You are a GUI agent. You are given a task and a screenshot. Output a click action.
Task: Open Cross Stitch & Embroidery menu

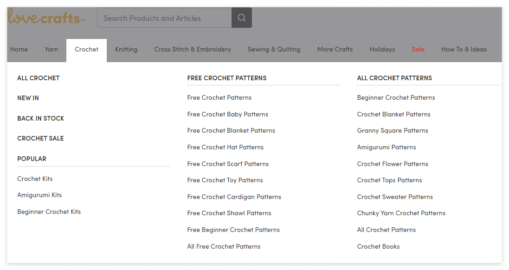tap(193, 49)
